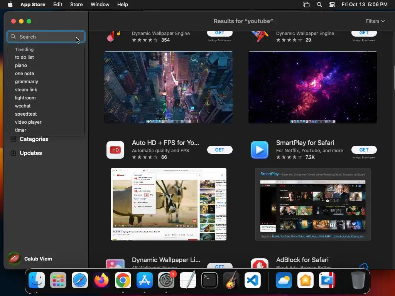The image size is (395, 296).
Task: Select trending search 'to do list'
Action: tap(24, 57)
